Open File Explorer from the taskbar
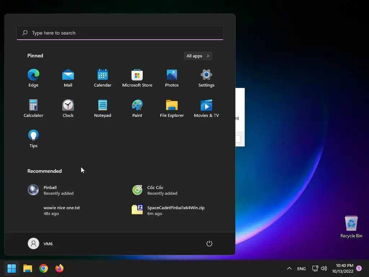The width and height of the screenshot is (369, 277). [28, 268]
